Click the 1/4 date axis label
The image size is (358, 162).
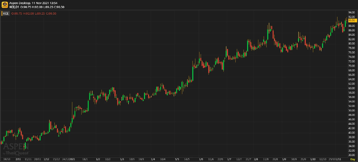point(153,159)
